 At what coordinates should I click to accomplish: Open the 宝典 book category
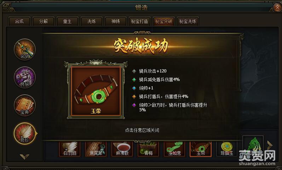click(x=25, y=105)
